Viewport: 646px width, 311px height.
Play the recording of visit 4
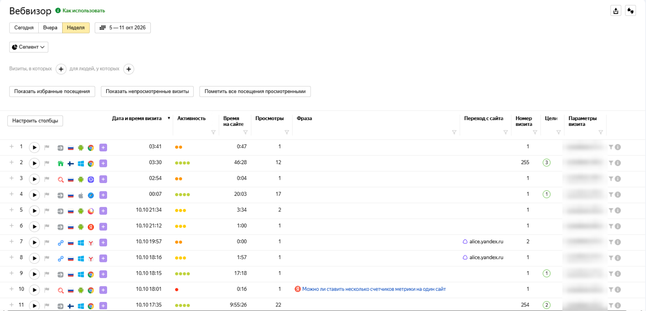(x=35, y=195)
